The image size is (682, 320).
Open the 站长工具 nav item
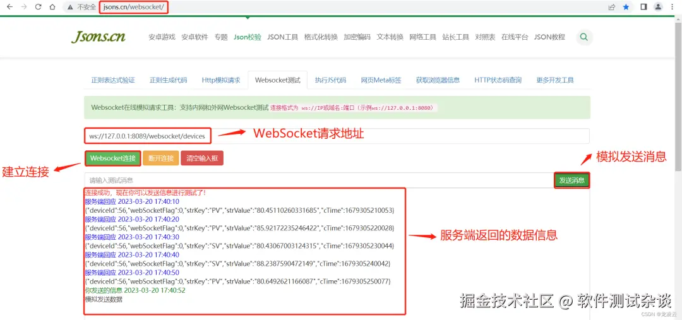456,37
